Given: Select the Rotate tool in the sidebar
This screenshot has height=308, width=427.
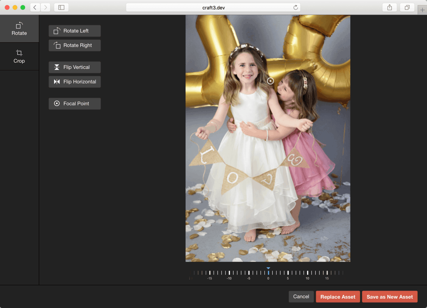Looking at the screenshot, I should [x=19, y=28].
